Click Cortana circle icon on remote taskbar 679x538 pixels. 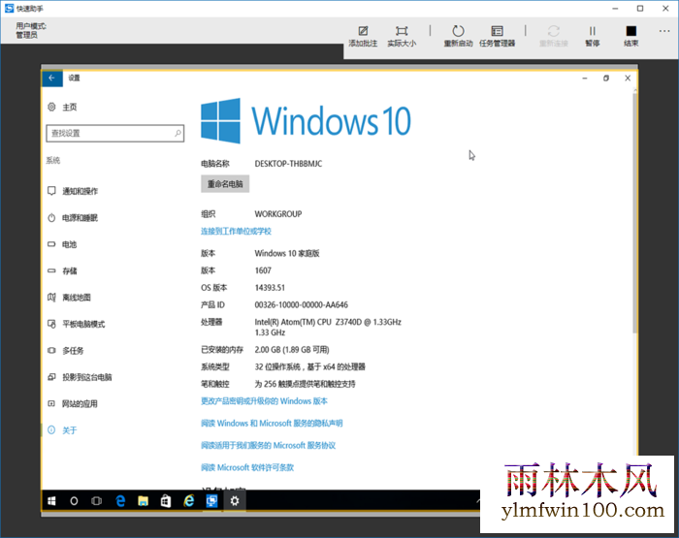74,501
